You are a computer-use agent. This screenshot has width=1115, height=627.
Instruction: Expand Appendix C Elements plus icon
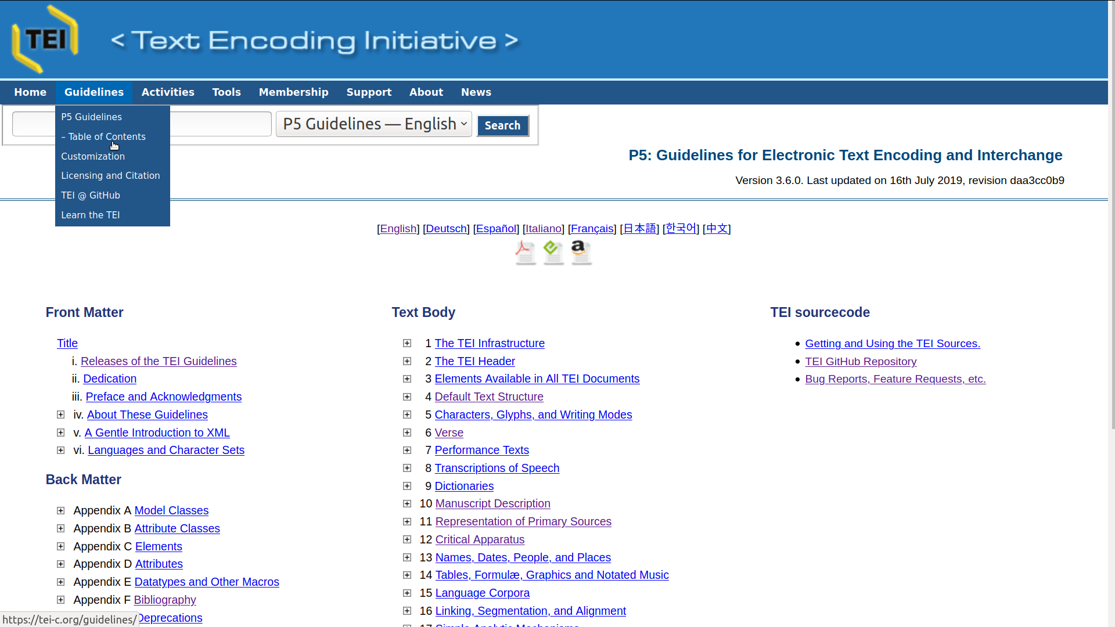coord(60,547)
